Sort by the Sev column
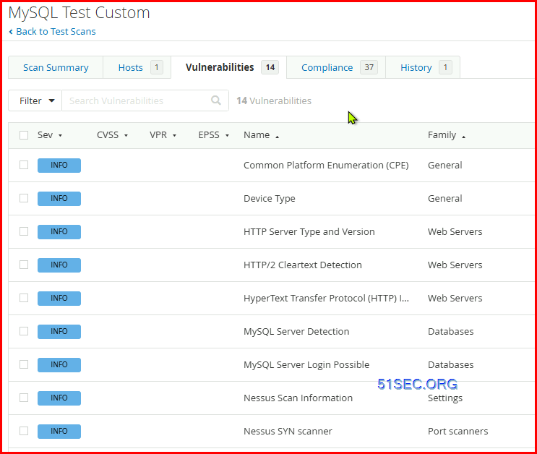This screenshot has width=537, height=454. click(50, 135)
